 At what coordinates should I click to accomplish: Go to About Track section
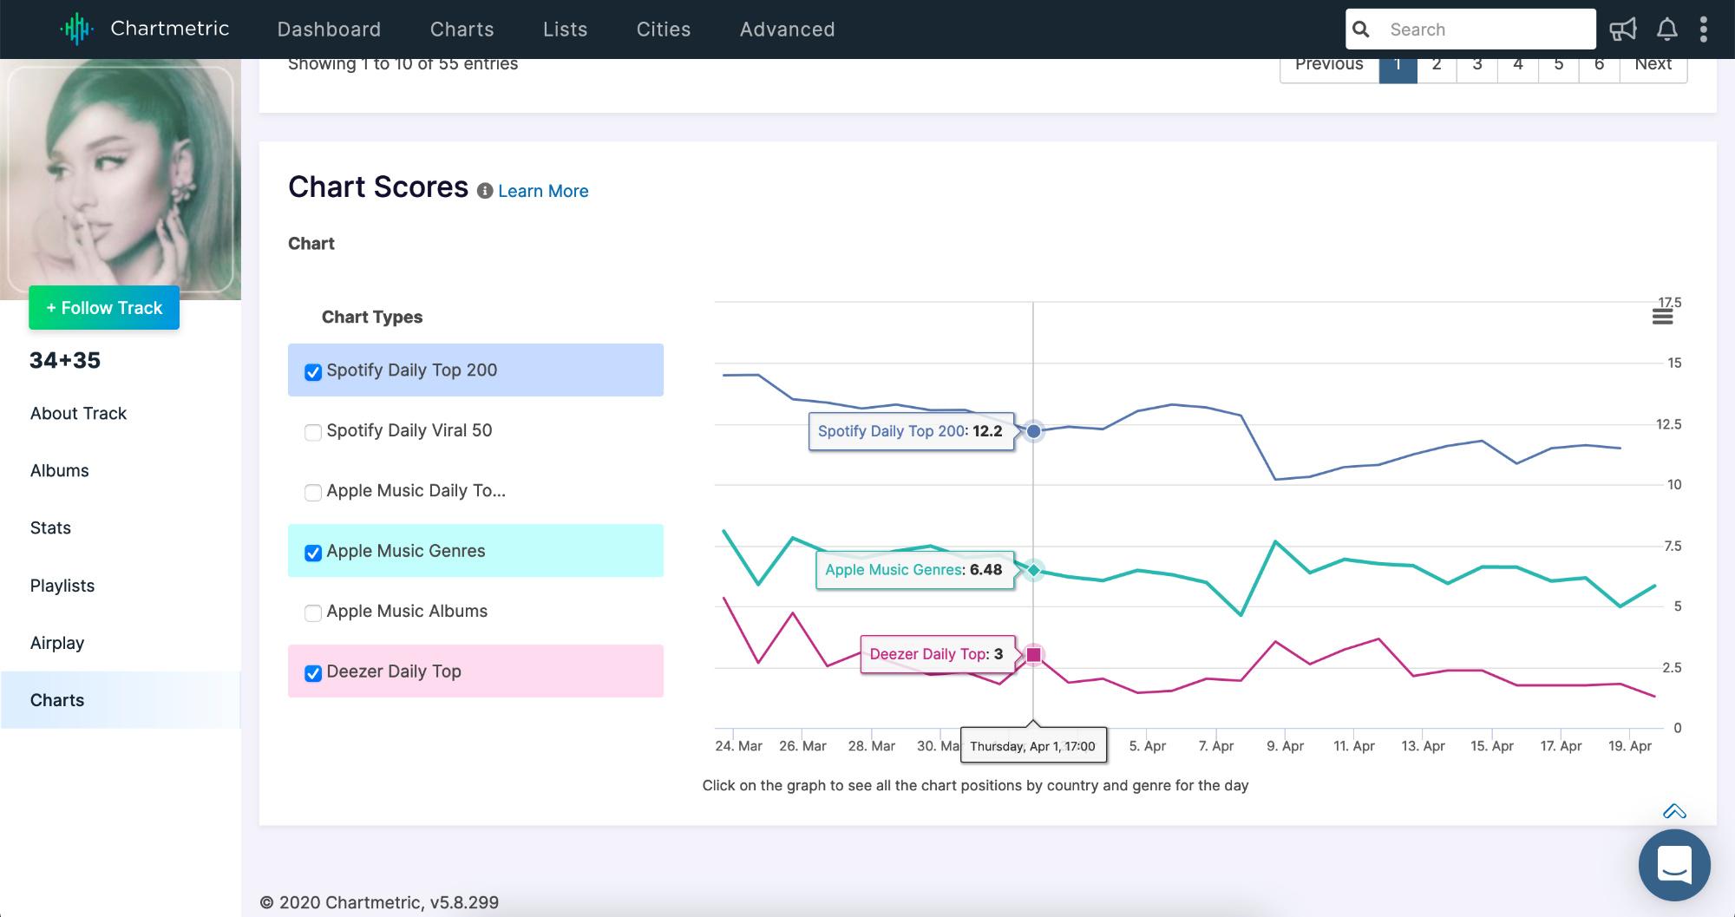(78, 413)
